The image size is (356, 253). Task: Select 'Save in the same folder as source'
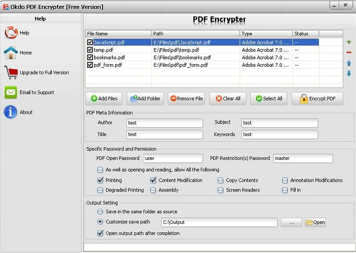click(x=100, y=211)
